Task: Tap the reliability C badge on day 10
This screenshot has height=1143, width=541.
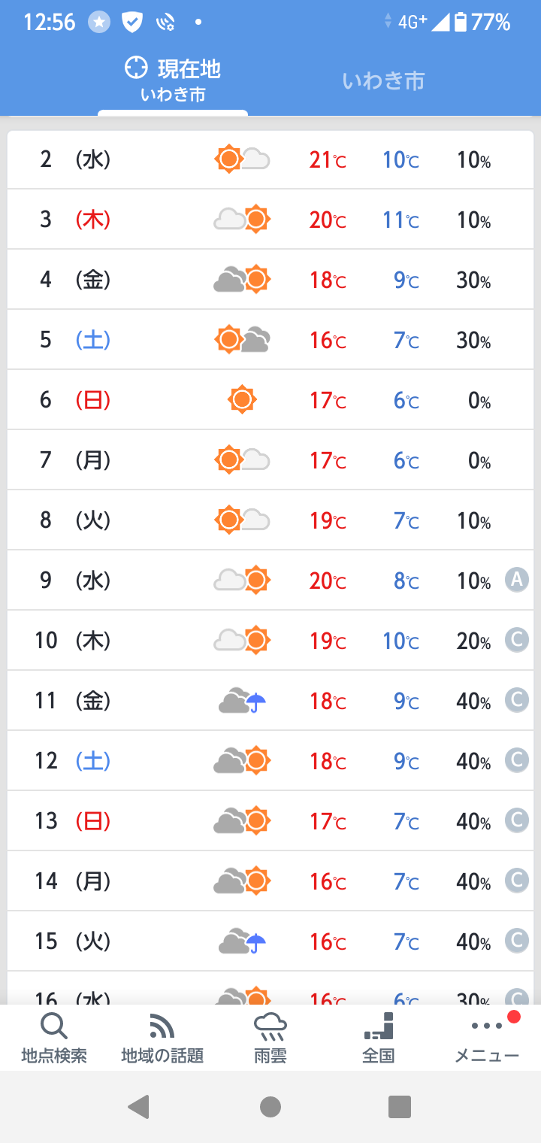Action: [517, 640]
